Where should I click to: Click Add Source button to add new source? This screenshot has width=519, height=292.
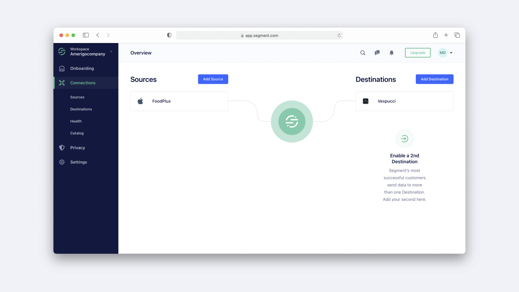213,79
